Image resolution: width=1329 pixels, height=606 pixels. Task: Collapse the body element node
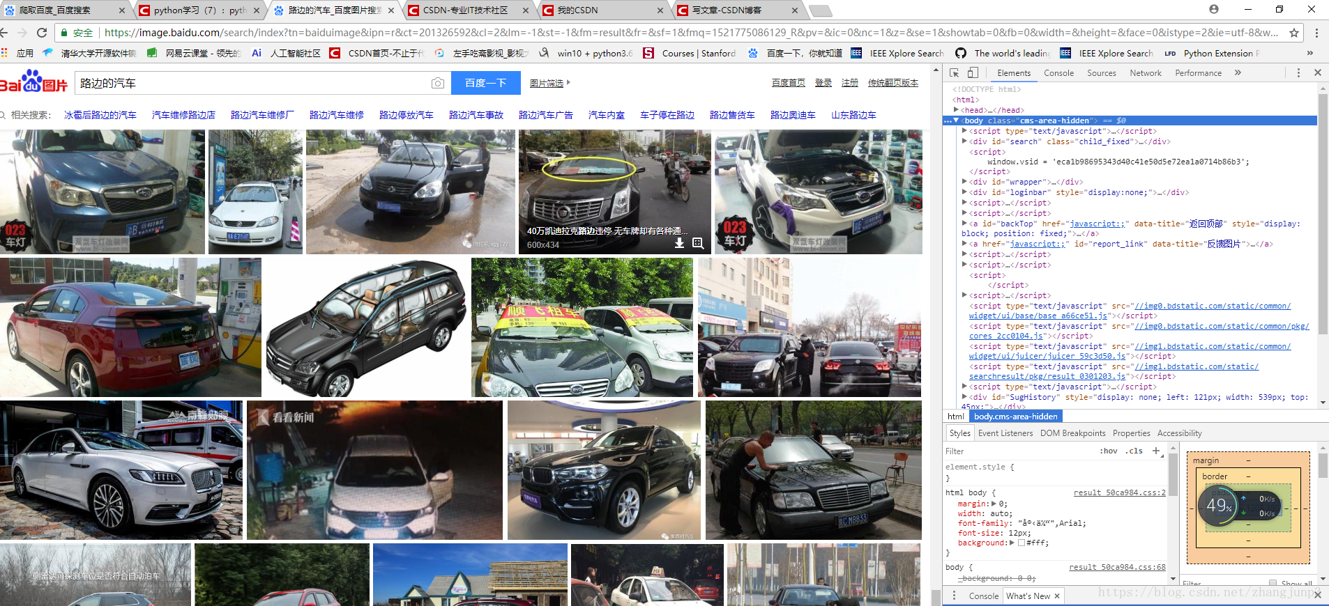[956, 121]
